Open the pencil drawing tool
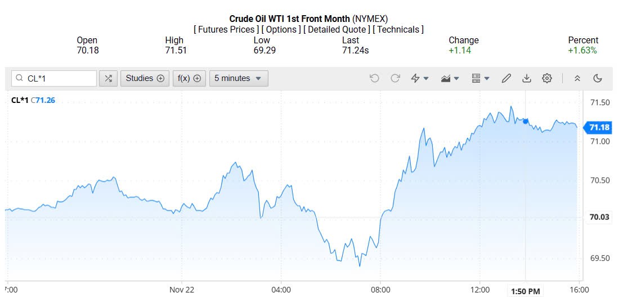The image size is (623, 297). coord(506,79)
